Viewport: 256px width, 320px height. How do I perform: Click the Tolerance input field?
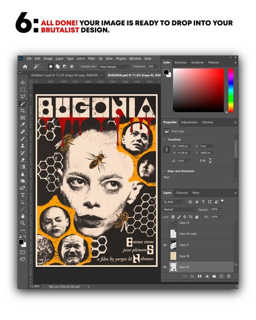pyautogui.click(x=153, y=67)
